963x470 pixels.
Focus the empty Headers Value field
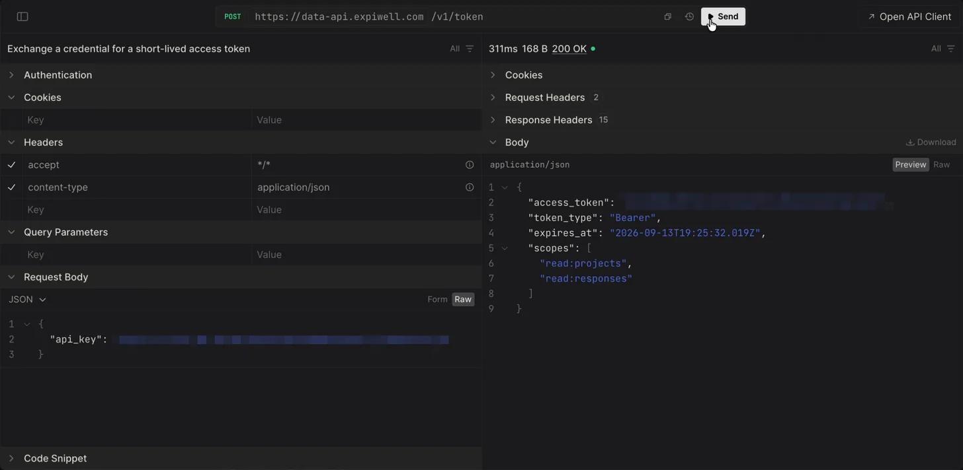tap(366, 210)
